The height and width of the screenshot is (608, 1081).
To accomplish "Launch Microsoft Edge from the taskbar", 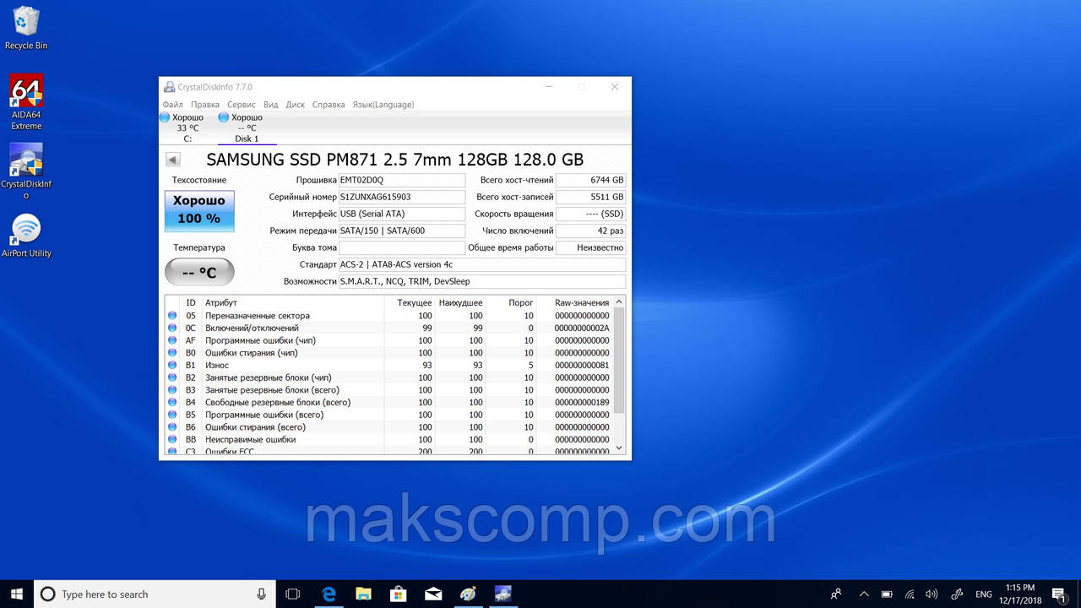I will click(329, 594).
